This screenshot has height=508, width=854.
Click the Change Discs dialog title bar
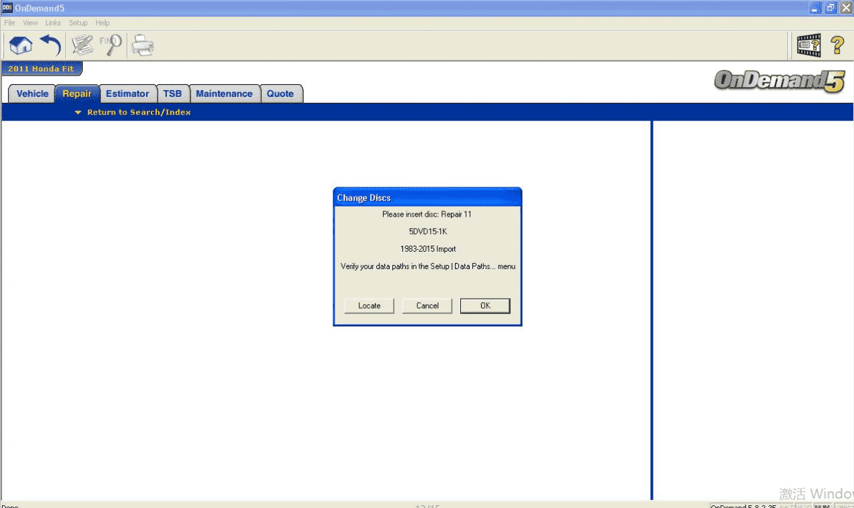[427, 198]
